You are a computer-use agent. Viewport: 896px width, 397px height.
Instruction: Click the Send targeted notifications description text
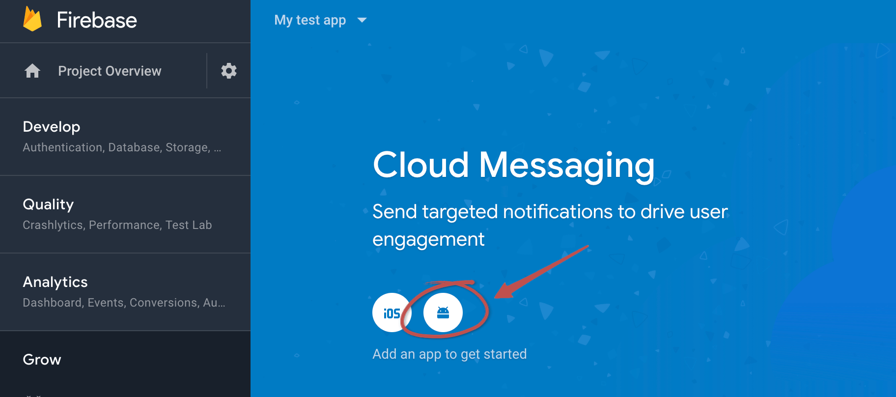550,226
